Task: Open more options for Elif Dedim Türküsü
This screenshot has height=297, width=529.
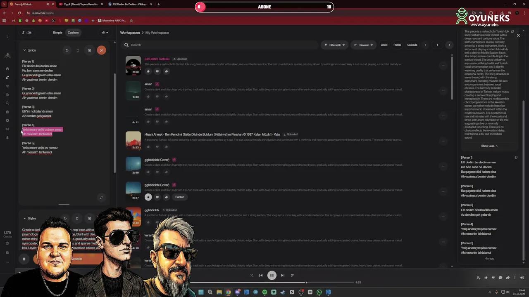Action: pyautogui.click(x=443, y=65)
